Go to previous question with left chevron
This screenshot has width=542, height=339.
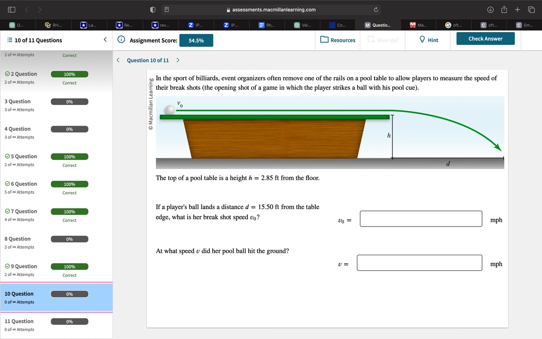tap(118, 60)
